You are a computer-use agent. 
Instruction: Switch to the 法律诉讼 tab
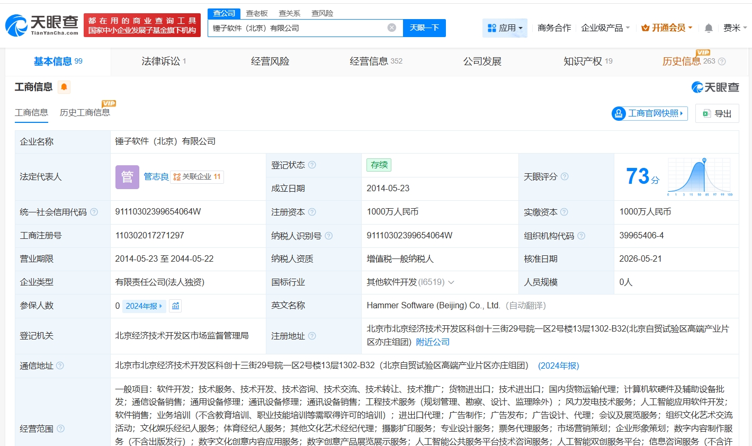tap(164, 61)
